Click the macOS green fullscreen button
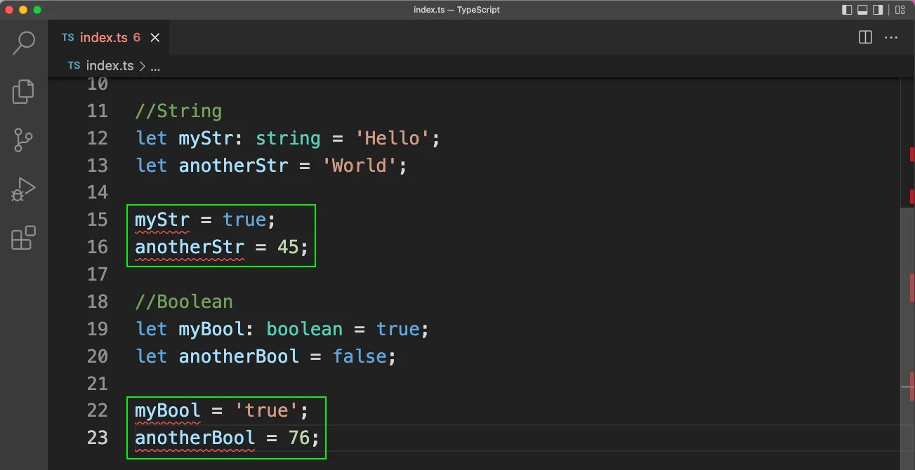 (37, 10)
